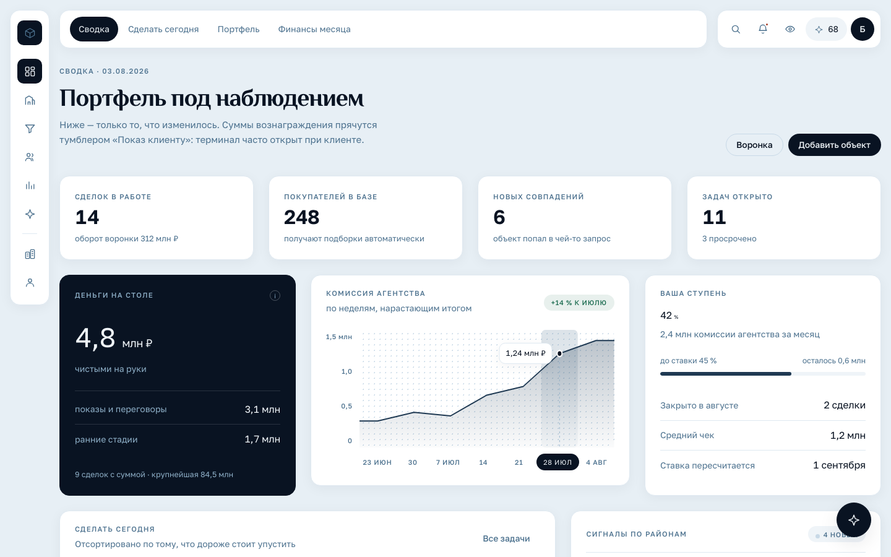Image resolution: width=891 pixels, height=557 pixels.
Task: Open the «Все задачи» link
Action: 506,538
